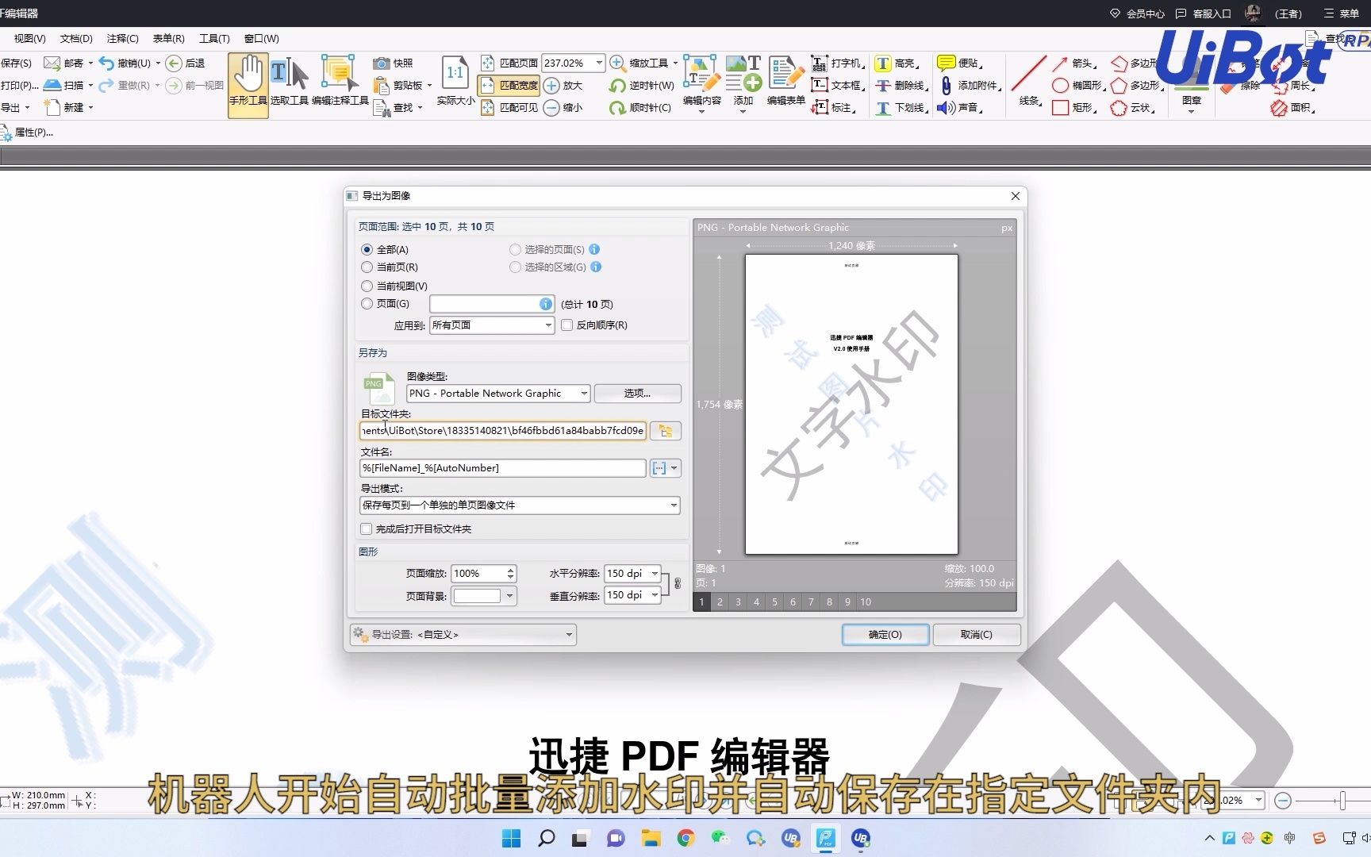The width and height of the screenshot is (1371, 857).
Task: Select the Hand tool (手形工具)
Action: tap(248, 86)
